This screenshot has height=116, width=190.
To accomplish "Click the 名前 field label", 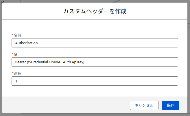I will 17,35.
